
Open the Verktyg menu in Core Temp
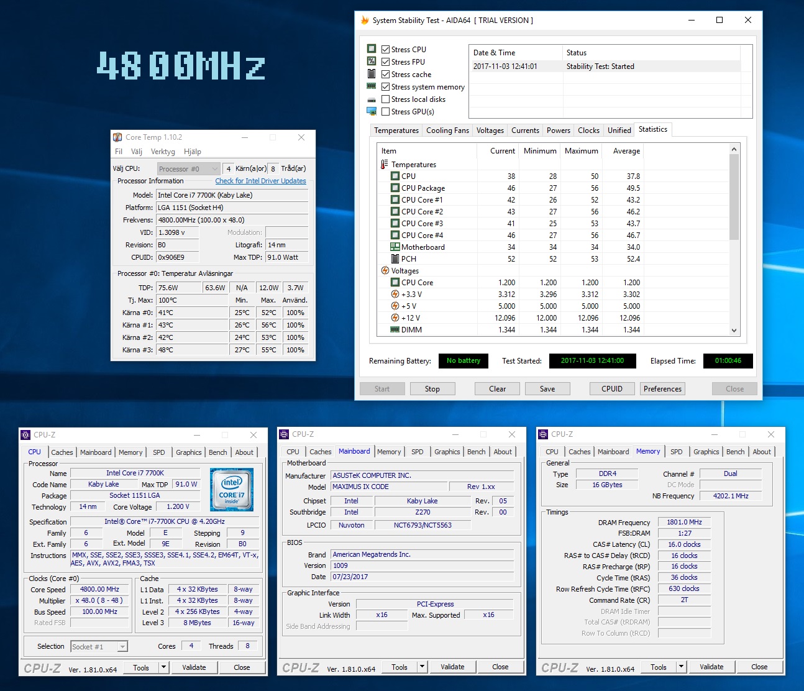163,152
